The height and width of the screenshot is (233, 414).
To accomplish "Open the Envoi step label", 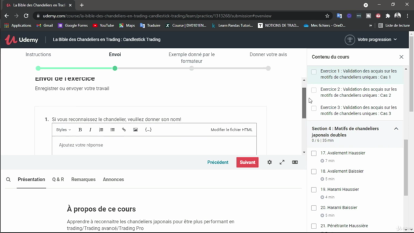I will click(115, 54).
